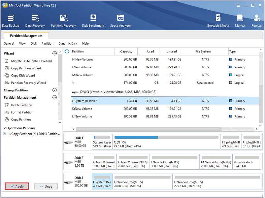
Task: Click the Format Partition icon
Action: (x=7, y=112)
